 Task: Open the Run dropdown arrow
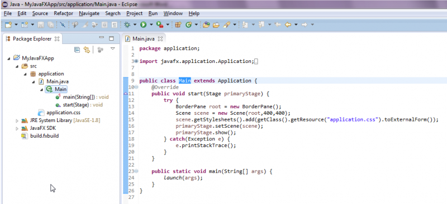pyautogui.click(x=151, y=25)
